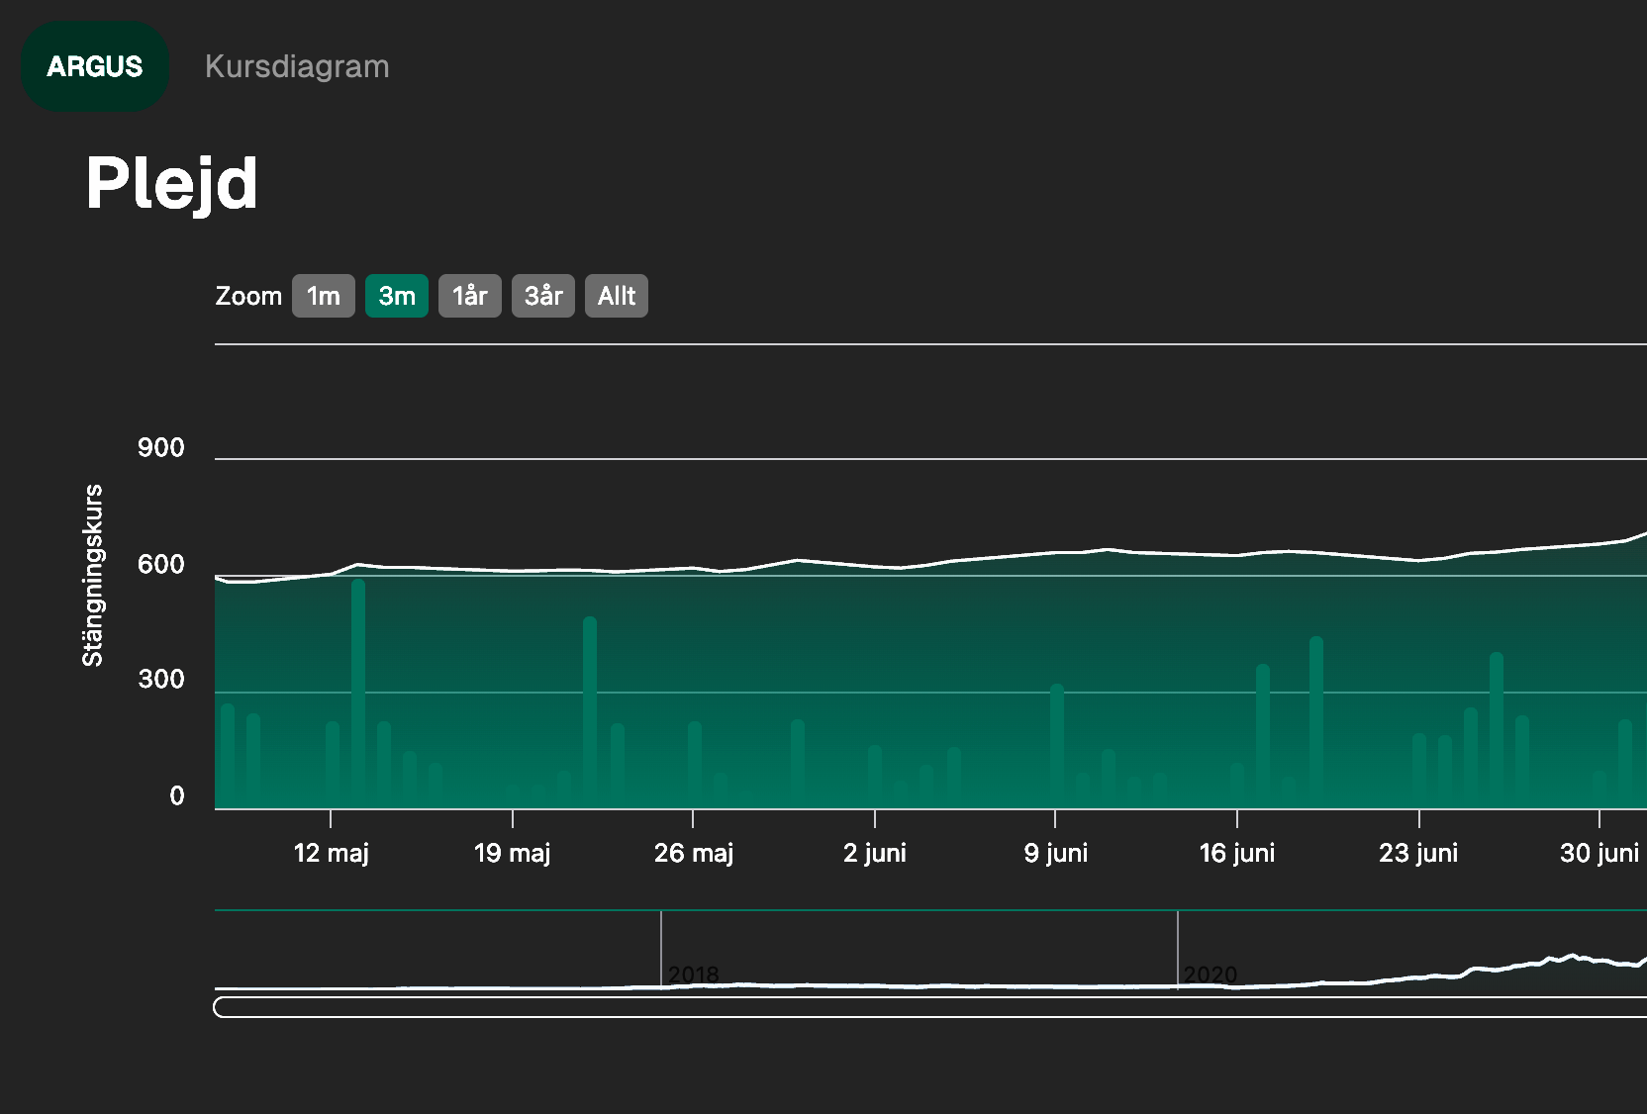The width and height of the screenshot is (1647, 1114).
Task: Click the Zoom label
Action: (248, 296)
